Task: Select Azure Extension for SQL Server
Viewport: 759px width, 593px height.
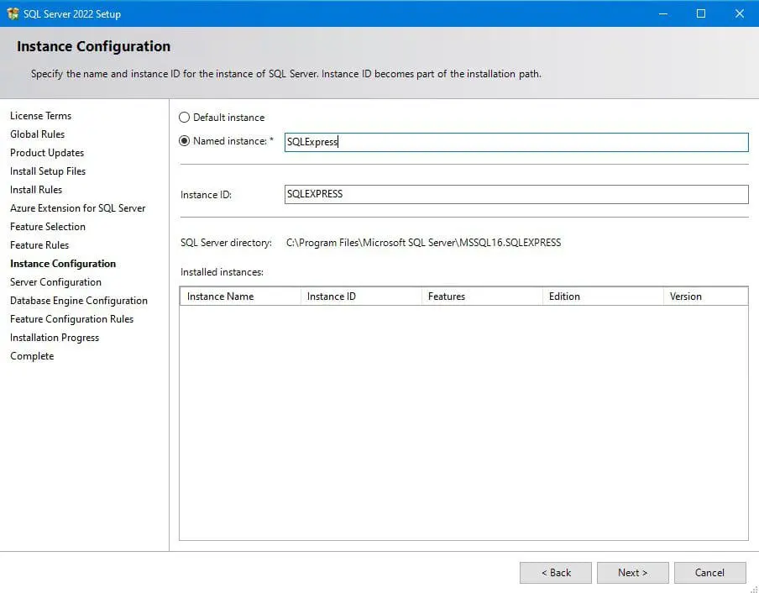Action: pyautogui.click(x=78, y=207)
